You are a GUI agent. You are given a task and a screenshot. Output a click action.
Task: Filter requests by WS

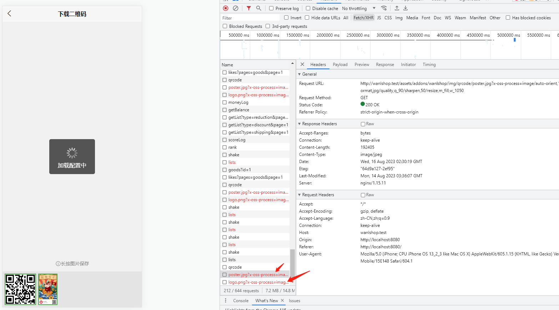(x=448, y=17)
